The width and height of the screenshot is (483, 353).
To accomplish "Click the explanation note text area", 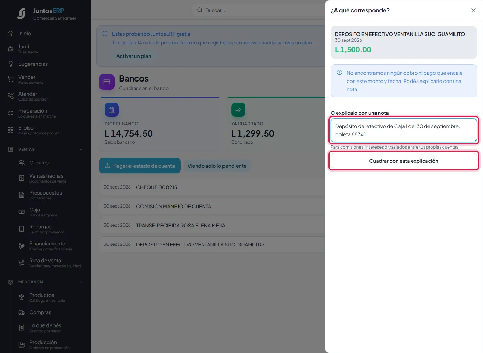I will coord(404,130).
